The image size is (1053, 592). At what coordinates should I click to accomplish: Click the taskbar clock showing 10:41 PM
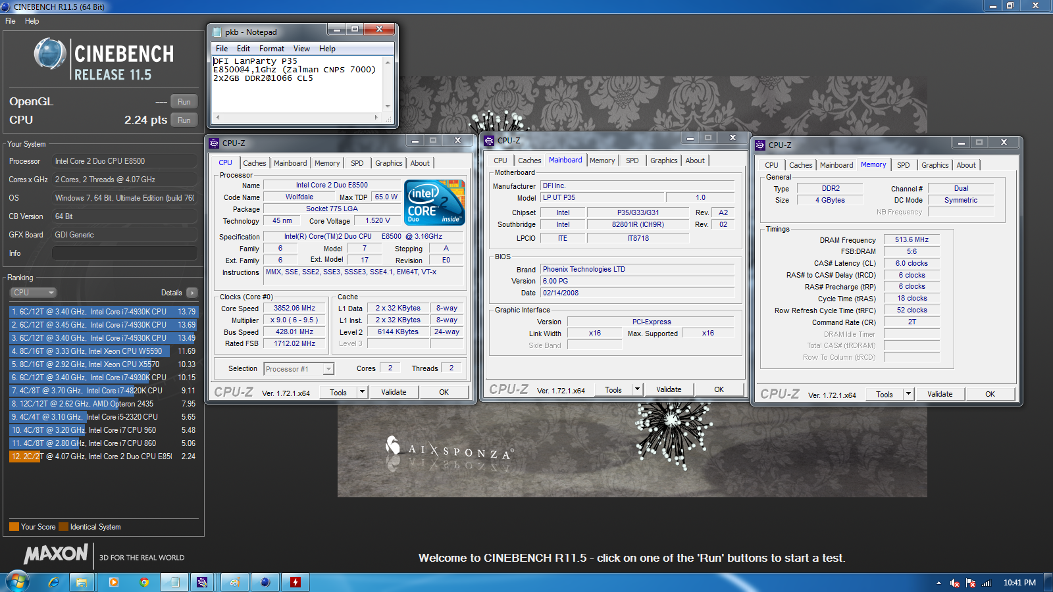1019,583
